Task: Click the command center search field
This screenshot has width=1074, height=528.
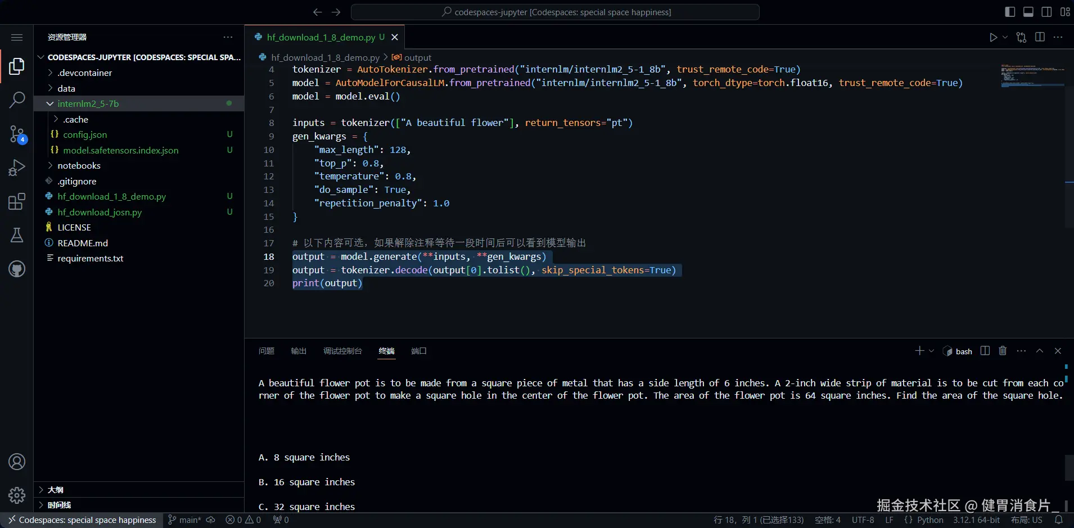Action: point(555,12)
